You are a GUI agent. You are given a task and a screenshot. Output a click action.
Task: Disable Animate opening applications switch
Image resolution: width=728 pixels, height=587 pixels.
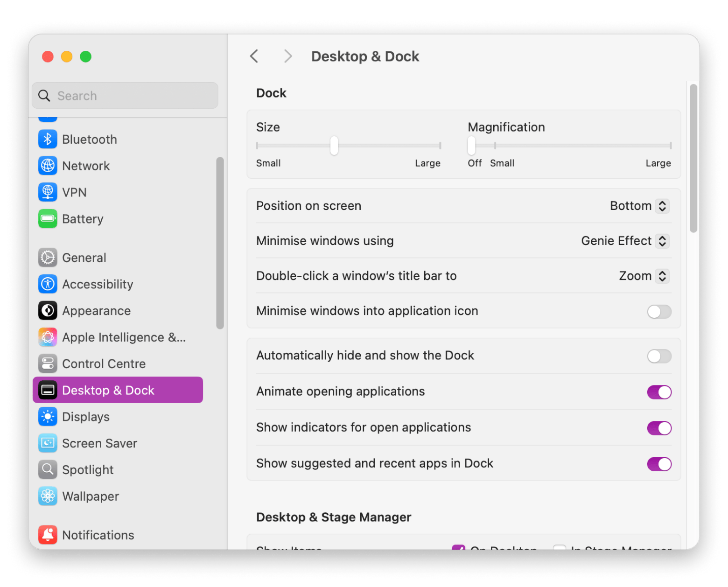coord(659,392)
